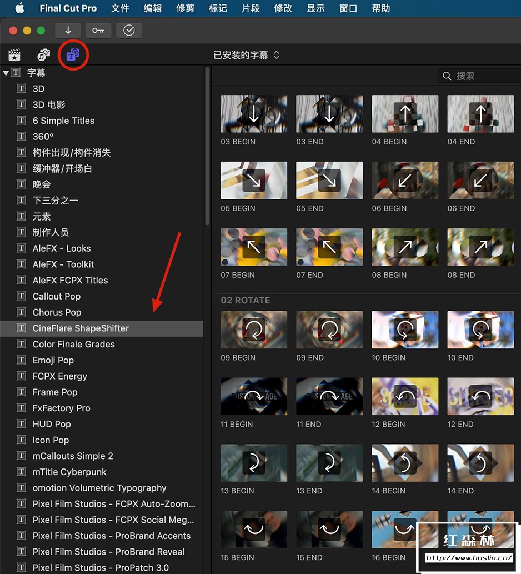
Task: Select the 16 BEGIN rotate thumbnail
Action: coord(405,530)
